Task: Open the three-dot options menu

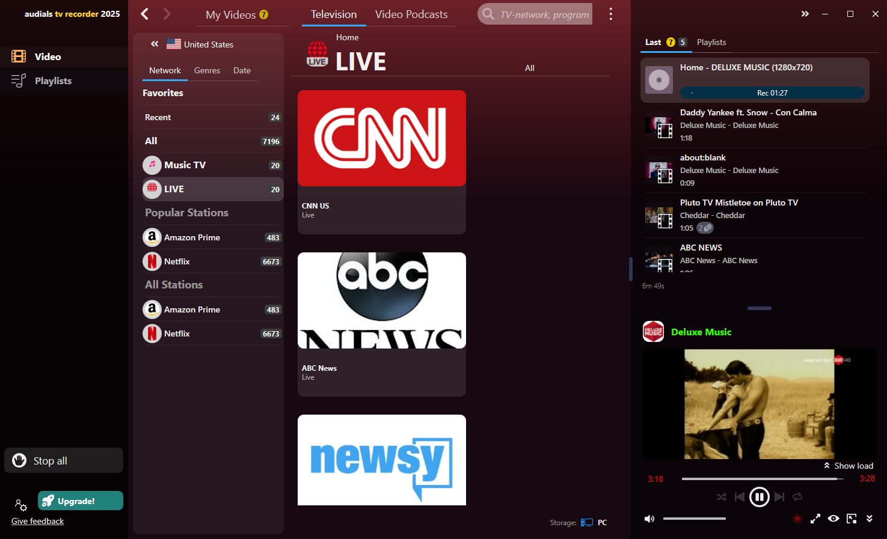Action: click(x=610, y=14)
